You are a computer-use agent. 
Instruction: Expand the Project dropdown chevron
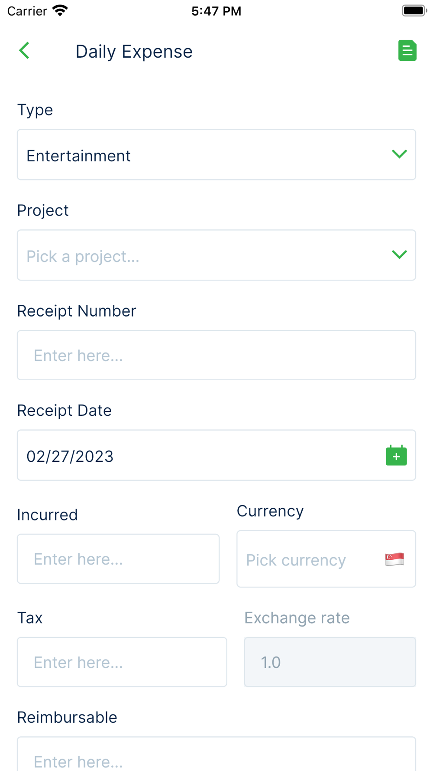pos(399,255)
